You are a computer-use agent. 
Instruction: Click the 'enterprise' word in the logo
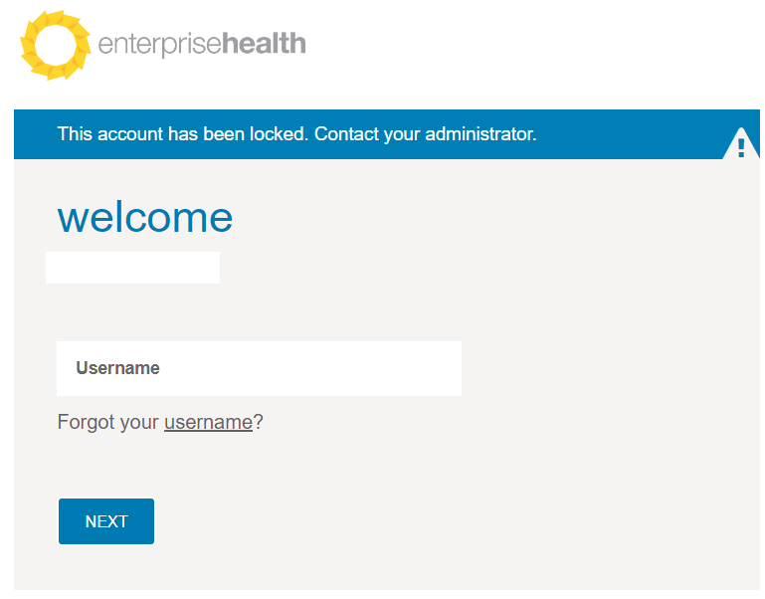tap(159, 45)
